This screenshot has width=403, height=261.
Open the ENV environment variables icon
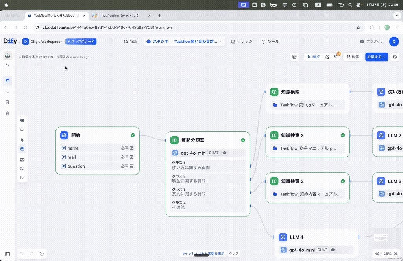point(294,57)
